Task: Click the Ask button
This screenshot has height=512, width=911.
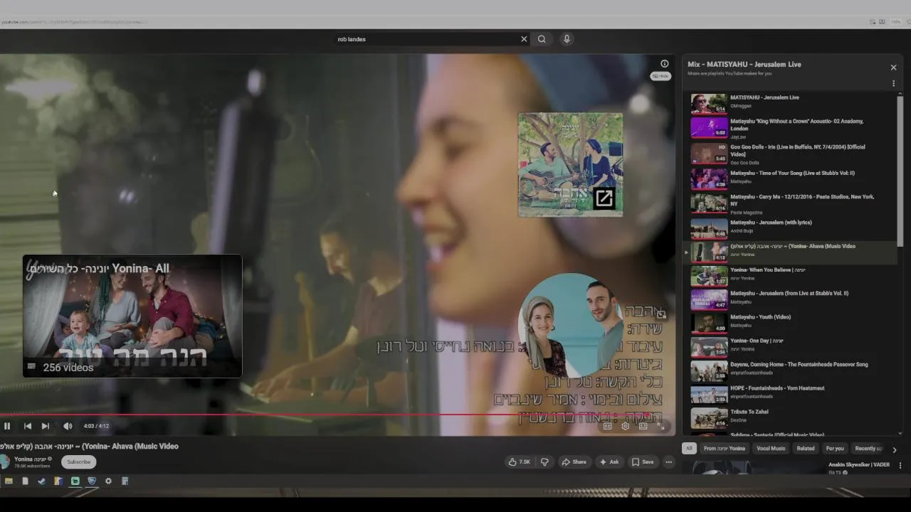Action: tap(609, 462)
